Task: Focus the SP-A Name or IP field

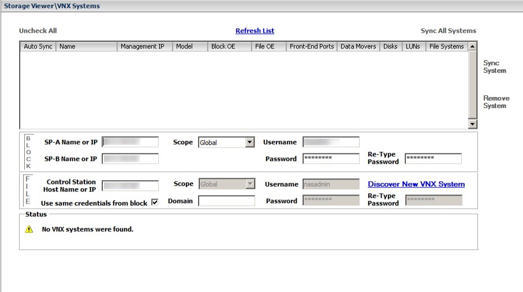Action: (130, 143)
